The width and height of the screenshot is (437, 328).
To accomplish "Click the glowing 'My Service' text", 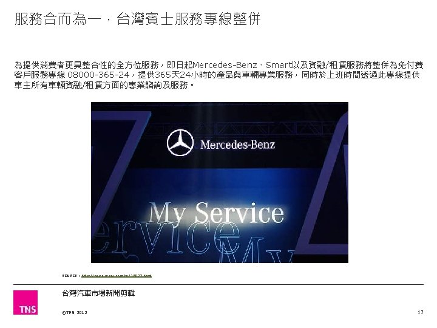I will click(216, 213).
